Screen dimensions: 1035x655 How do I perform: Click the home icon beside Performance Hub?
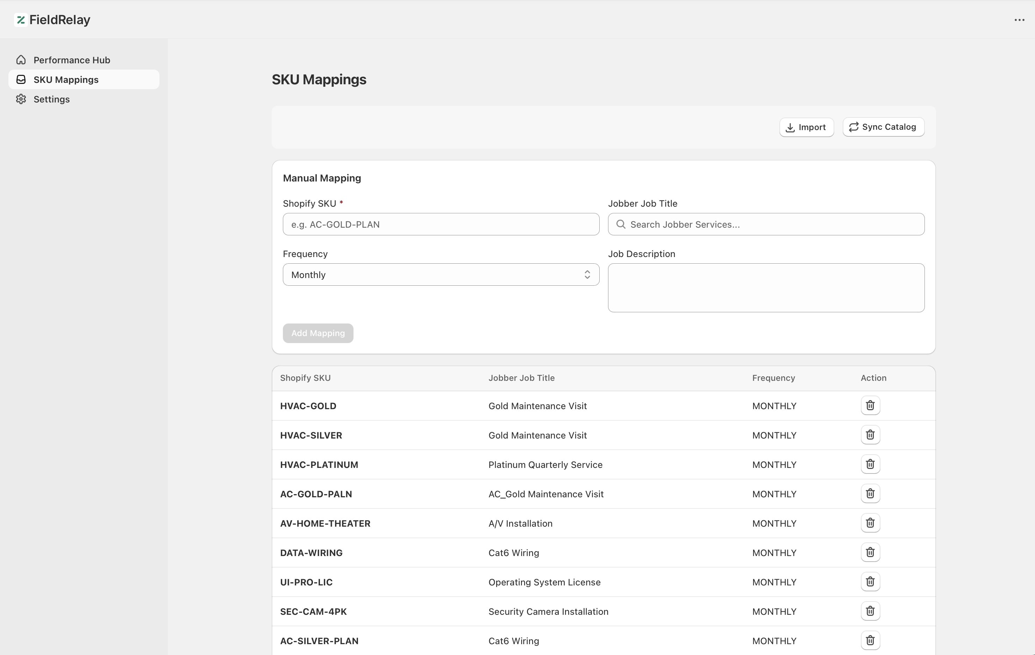21,60
